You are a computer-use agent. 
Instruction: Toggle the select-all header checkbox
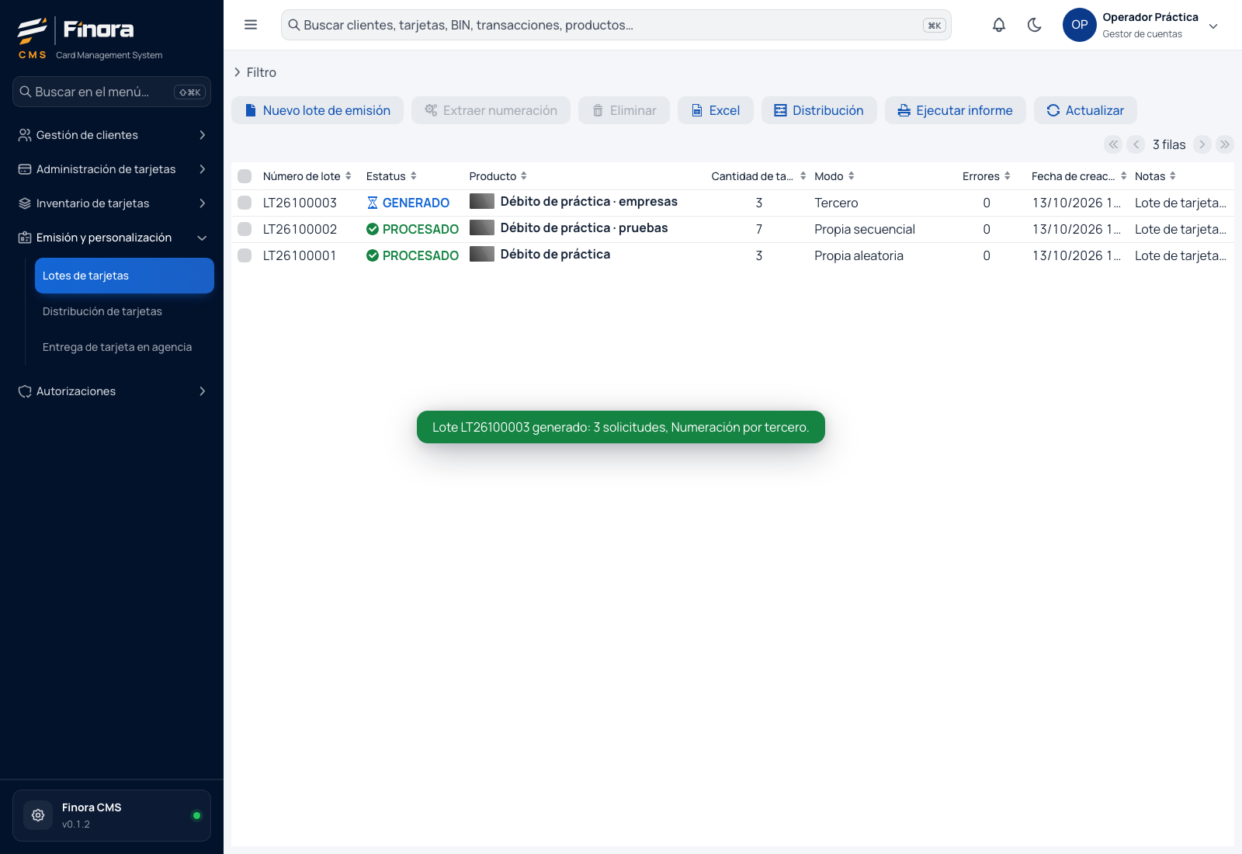click(245, 176)
